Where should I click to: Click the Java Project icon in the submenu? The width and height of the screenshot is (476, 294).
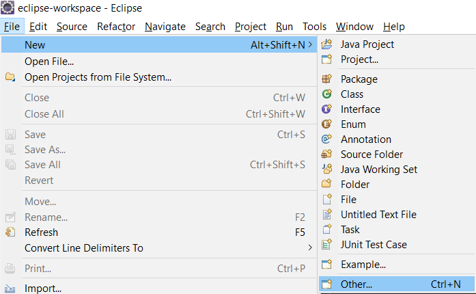tap(326, 44)
